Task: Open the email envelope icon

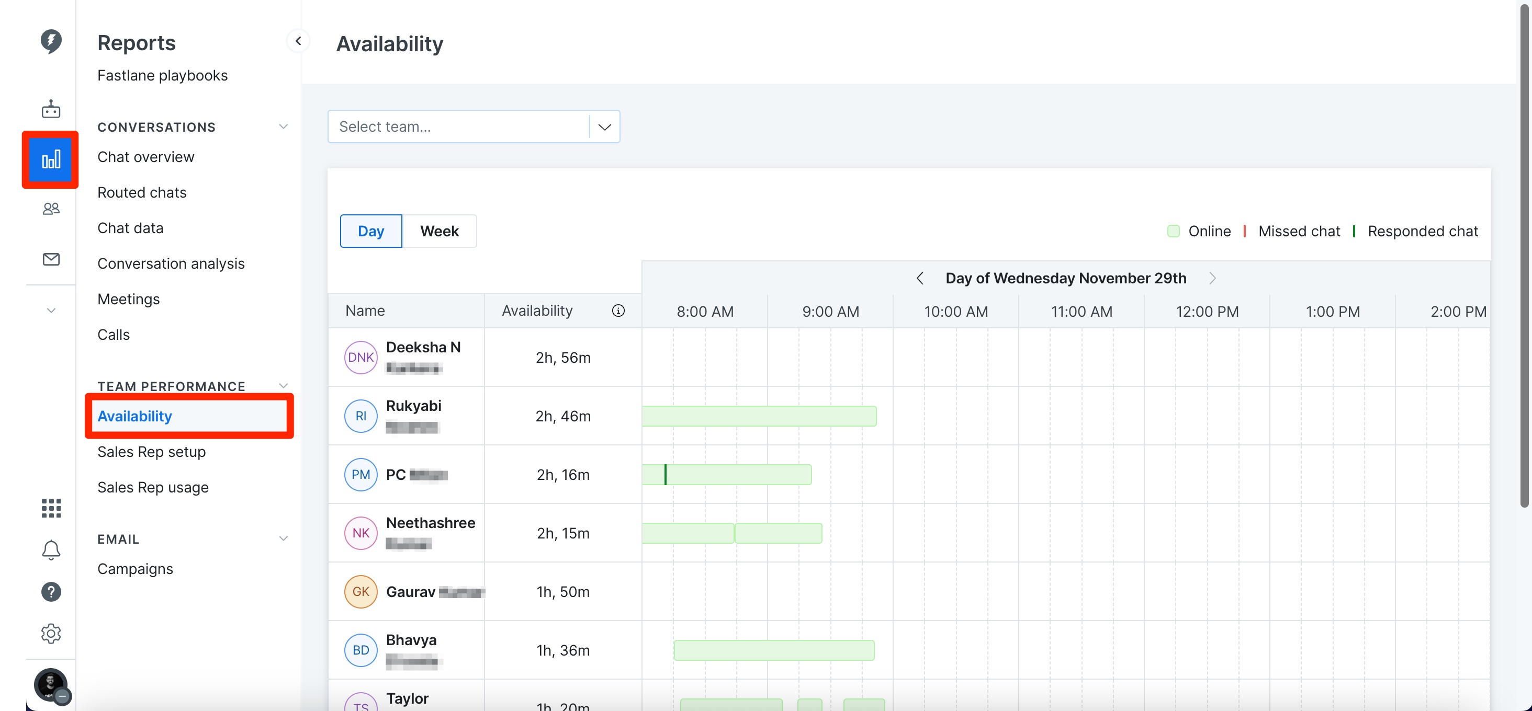Action: coord(51,259)
